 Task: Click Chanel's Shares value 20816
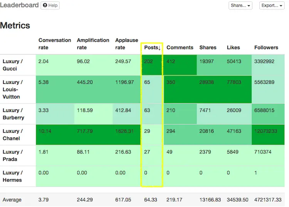[x=207, y=131]
